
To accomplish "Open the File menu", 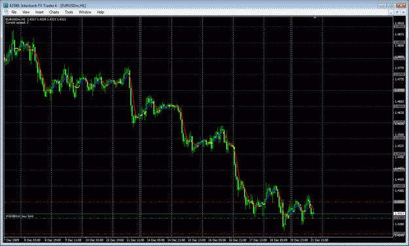I will click(x=14, y=12).
